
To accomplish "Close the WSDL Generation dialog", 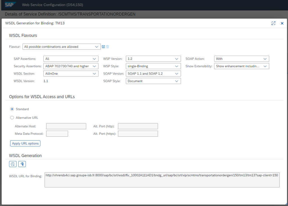I will [x=282, y=23].
